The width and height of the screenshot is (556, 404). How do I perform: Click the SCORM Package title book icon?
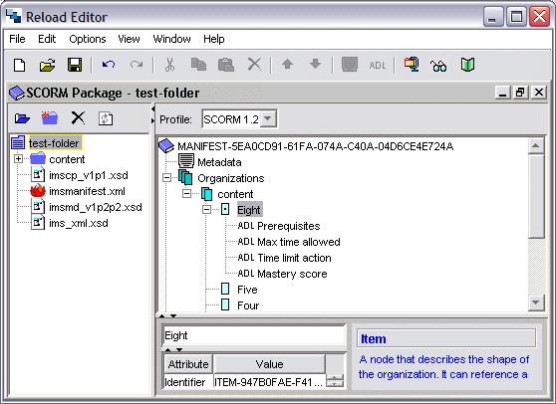[16, 94]
